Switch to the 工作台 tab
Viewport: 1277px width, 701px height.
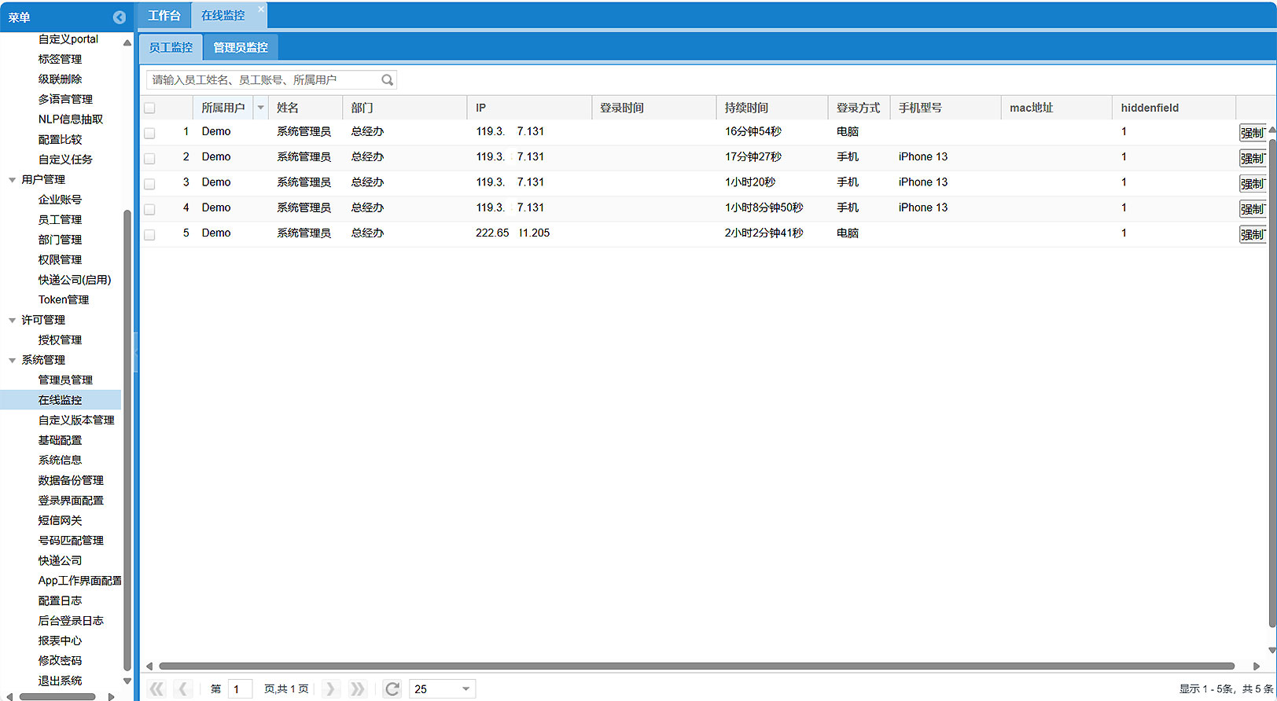(x=164, y=16)
